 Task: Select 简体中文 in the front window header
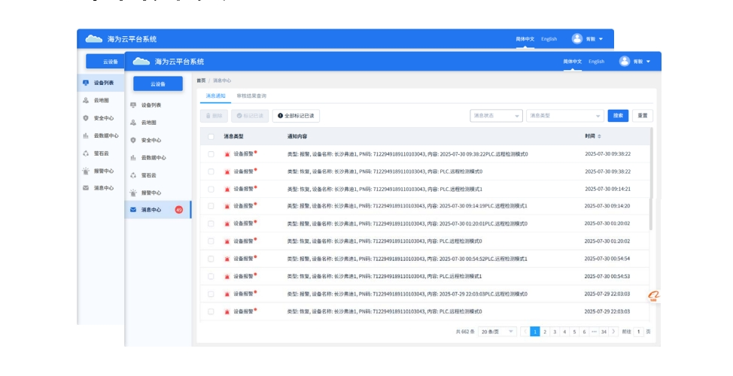coord(572,61)
